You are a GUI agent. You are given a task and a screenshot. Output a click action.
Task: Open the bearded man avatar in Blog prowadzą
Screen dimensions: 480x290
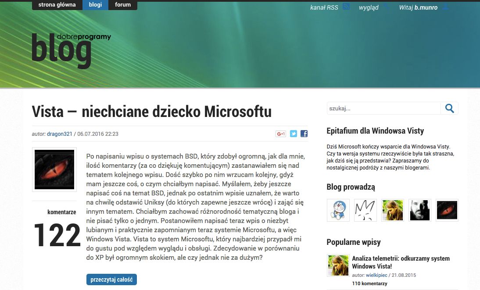(419, 210)
